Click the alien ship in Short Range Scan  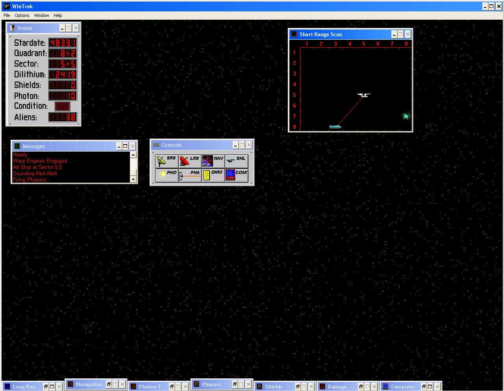tap(335, 127)
